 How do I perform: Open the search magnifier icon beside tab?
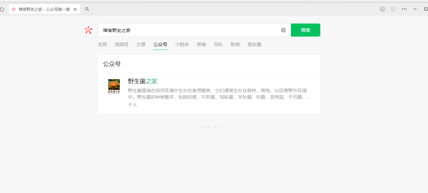tap(87, 9)
